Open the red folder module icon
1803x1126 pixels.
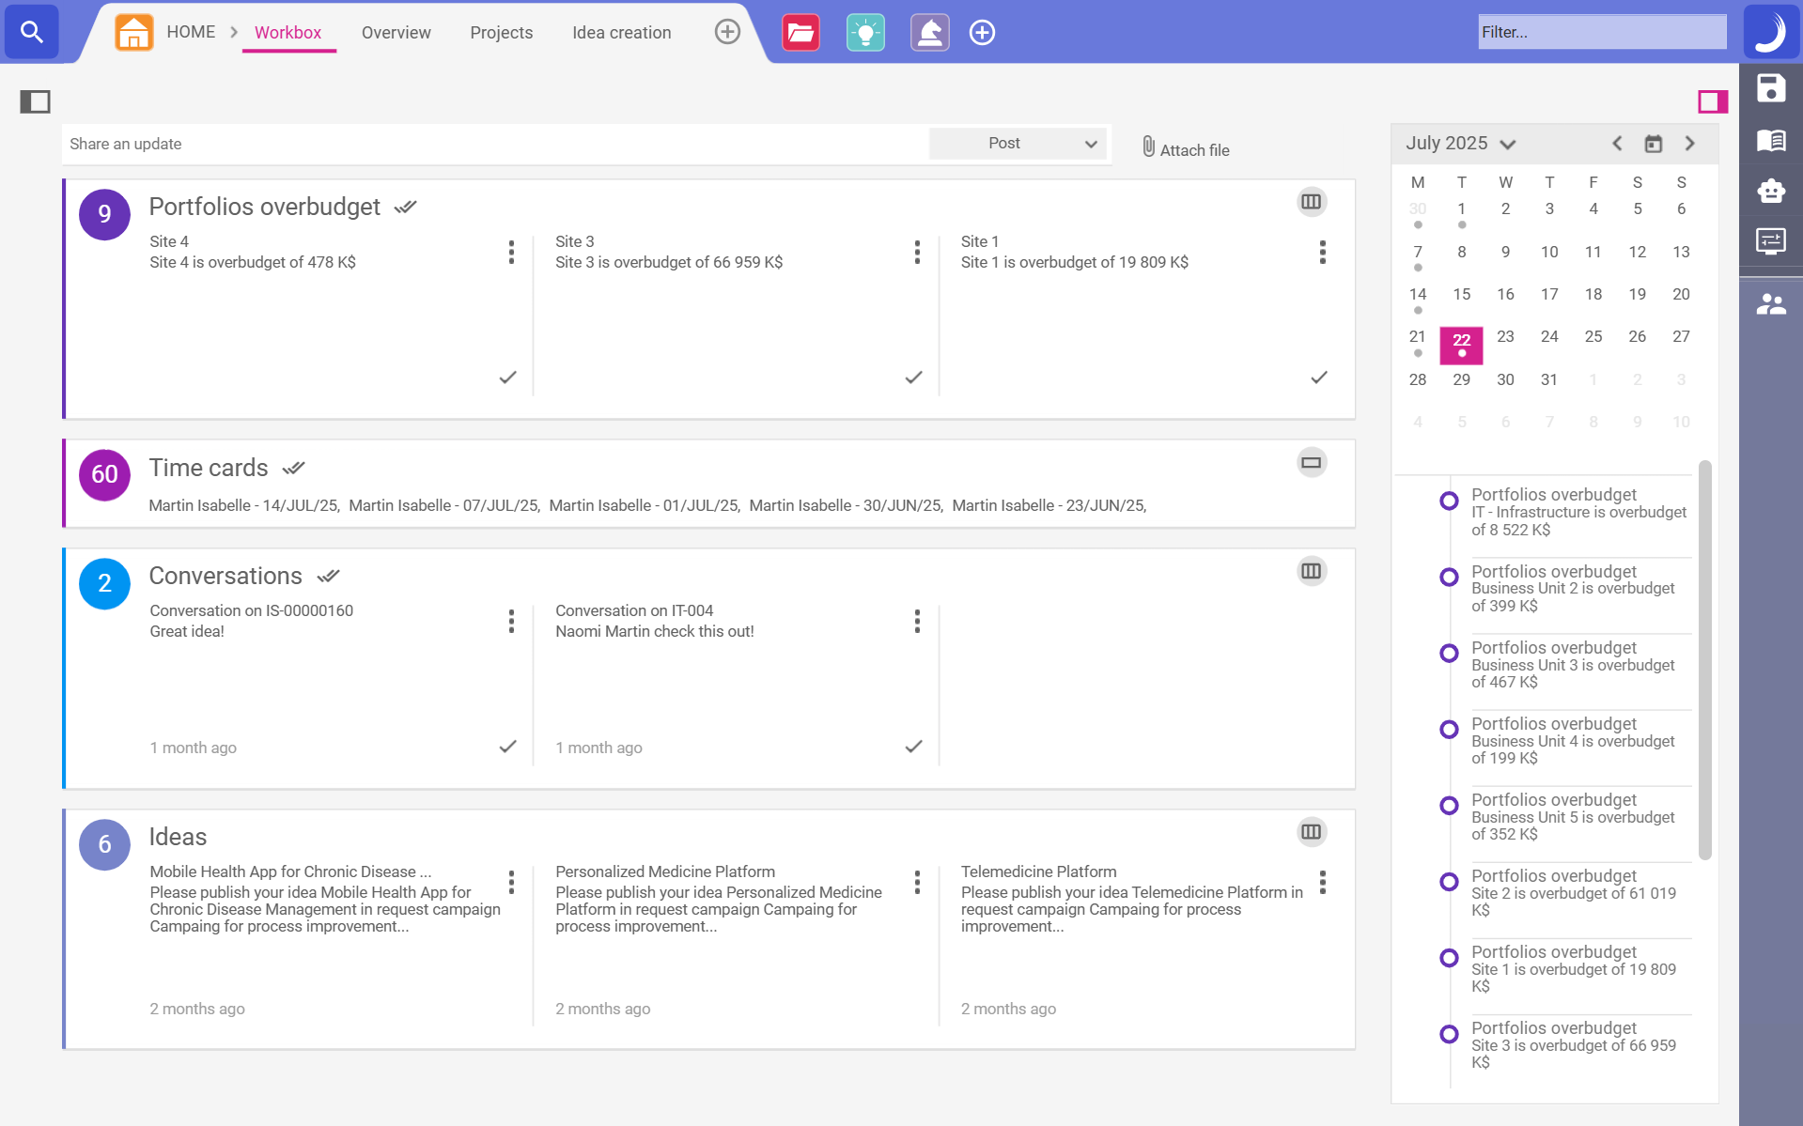click(x=800, y=33)
